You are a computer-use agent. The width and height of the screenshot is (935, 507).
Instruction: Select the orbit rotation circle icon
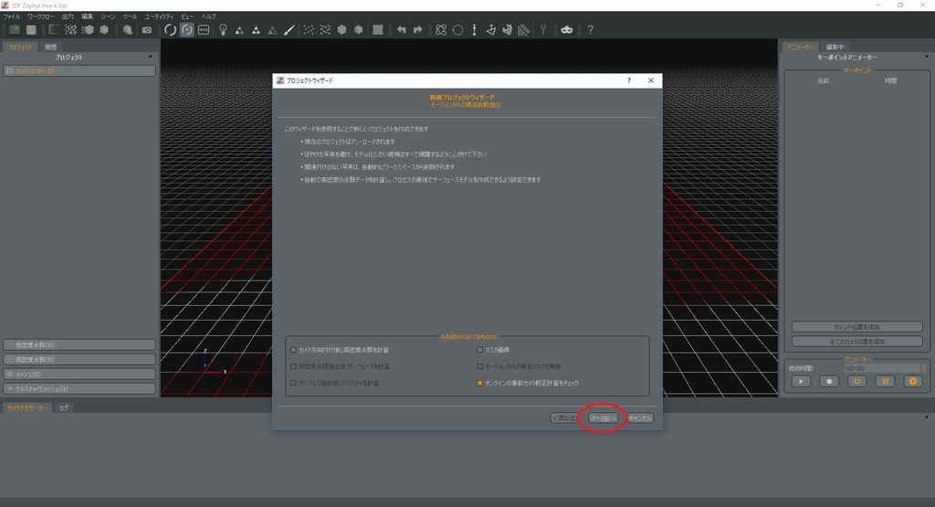[170, 30]
